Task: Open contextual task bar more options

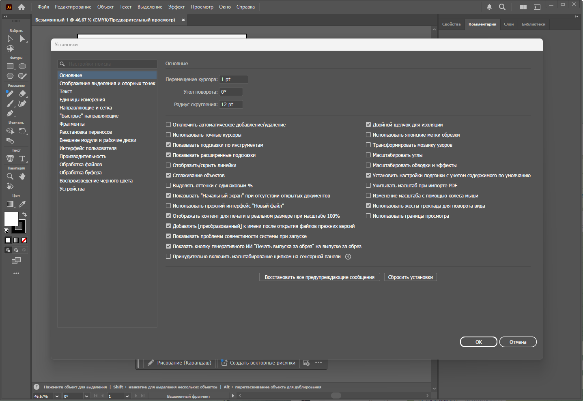Action: pos(318,363)
